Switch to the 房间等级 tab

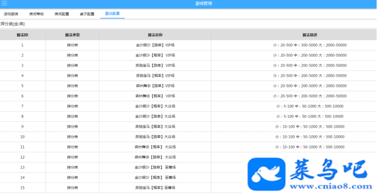[x=36, y=14]
